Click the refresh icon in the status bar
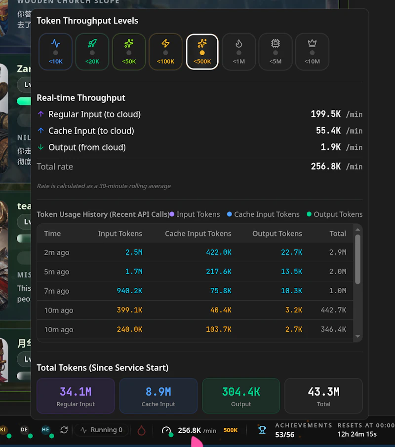 64,430
